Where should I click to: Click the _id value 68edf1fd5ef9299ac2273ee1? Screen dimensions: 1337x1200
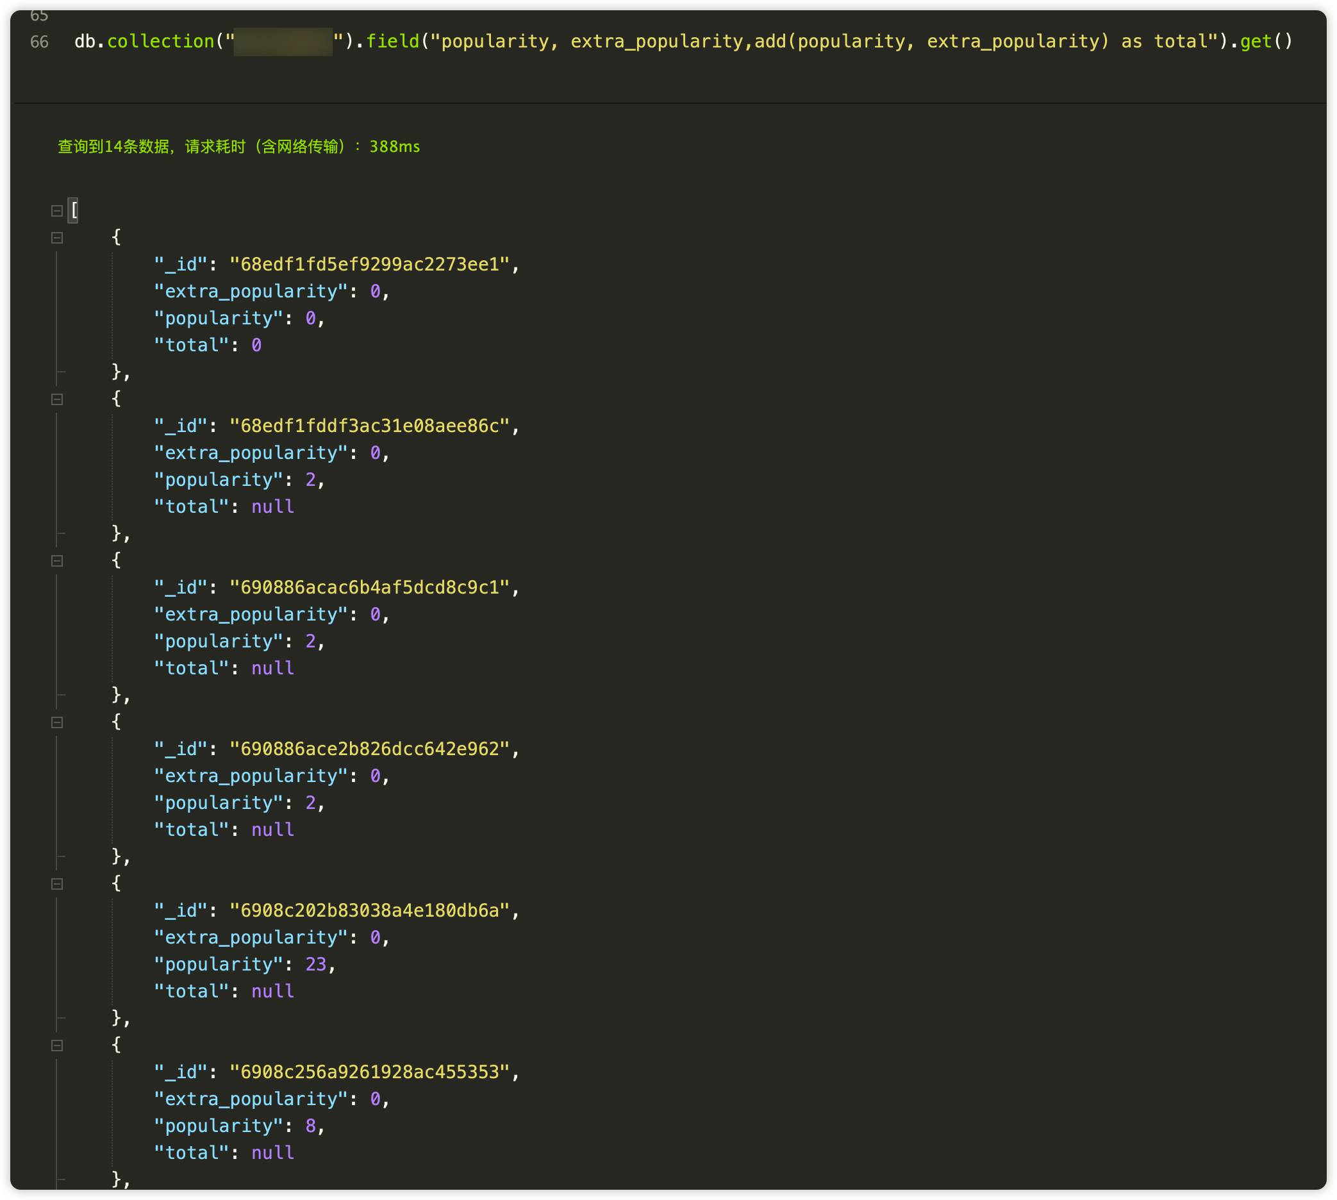pos(369,264)
